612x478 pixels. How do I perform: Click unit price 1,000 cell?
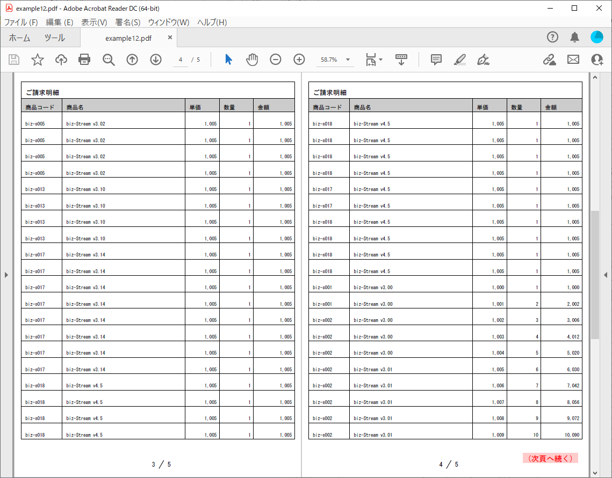pos(498,288)
